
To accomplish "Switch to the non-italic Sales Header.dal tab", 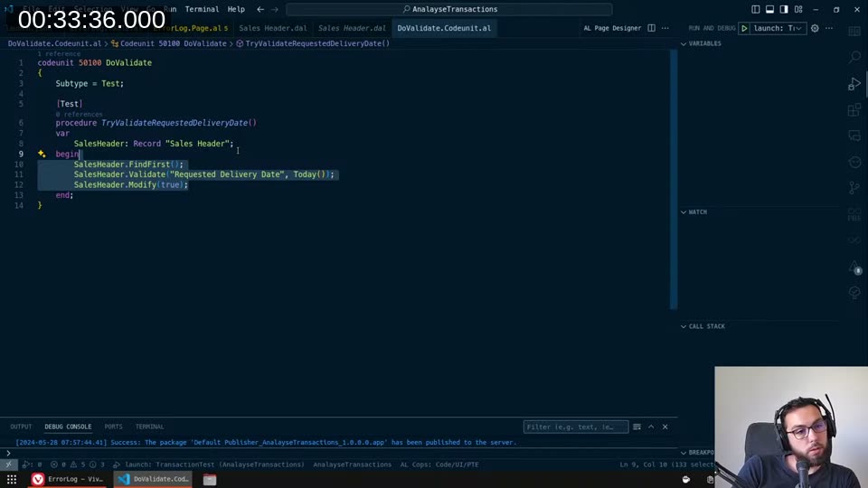I will [273, 28].
